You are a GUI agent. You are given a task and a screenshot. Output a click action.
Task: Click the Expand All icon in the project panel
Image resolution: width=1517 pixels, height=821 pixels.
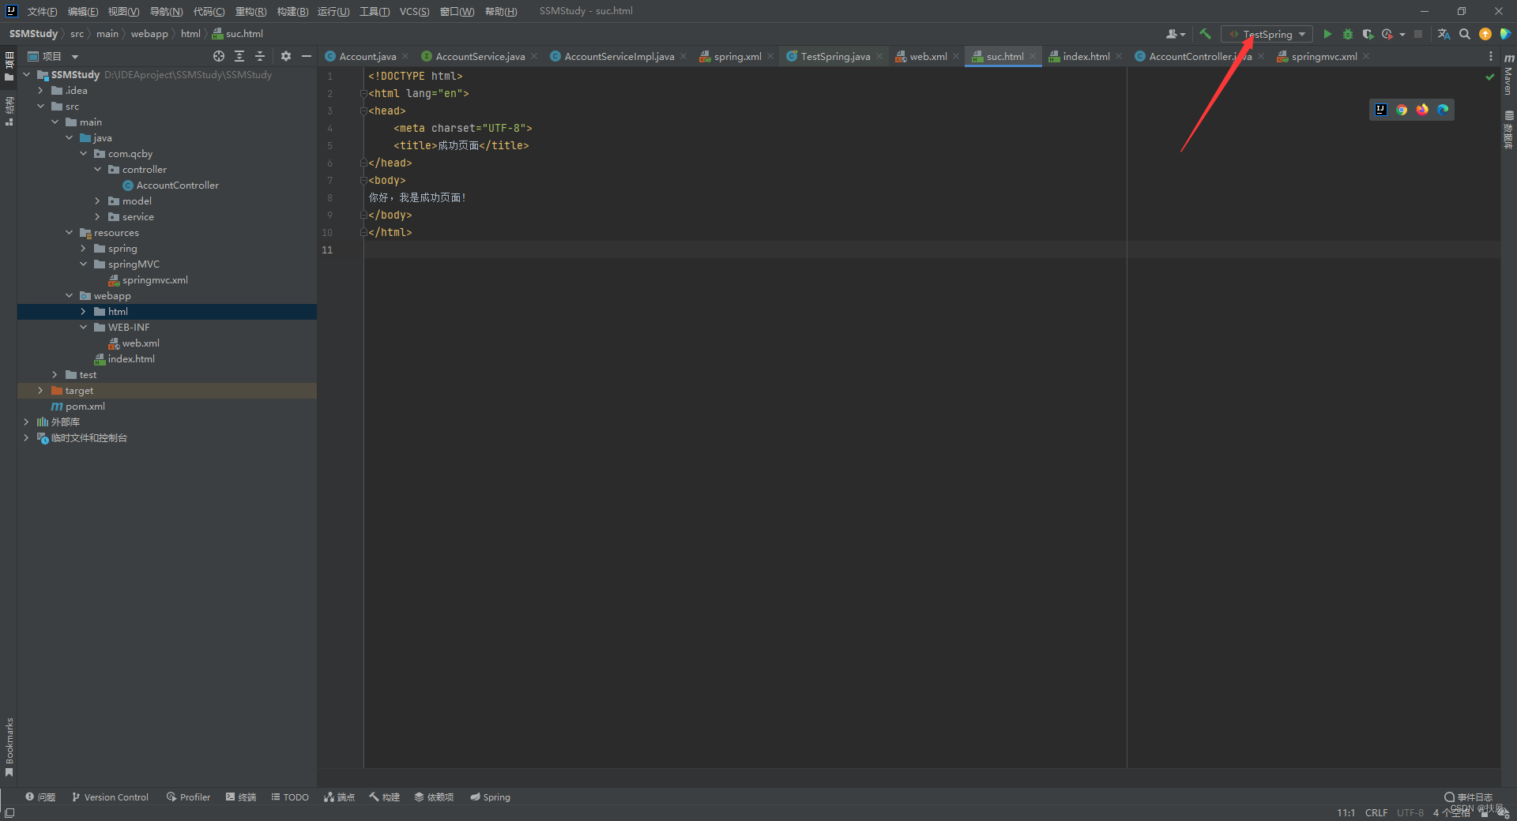pos(239,56)
